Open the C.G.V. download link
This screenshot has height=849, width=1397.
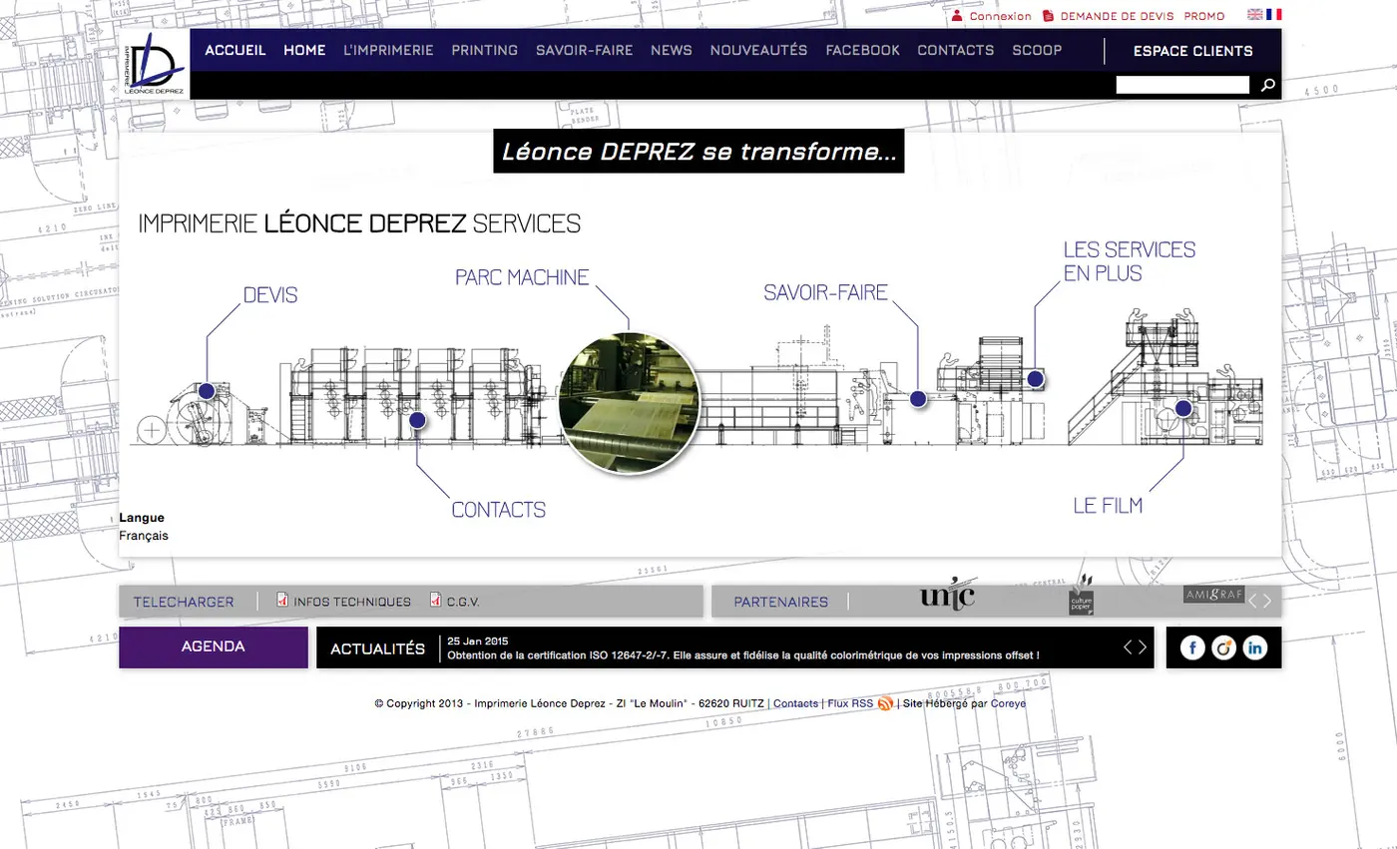463,602
